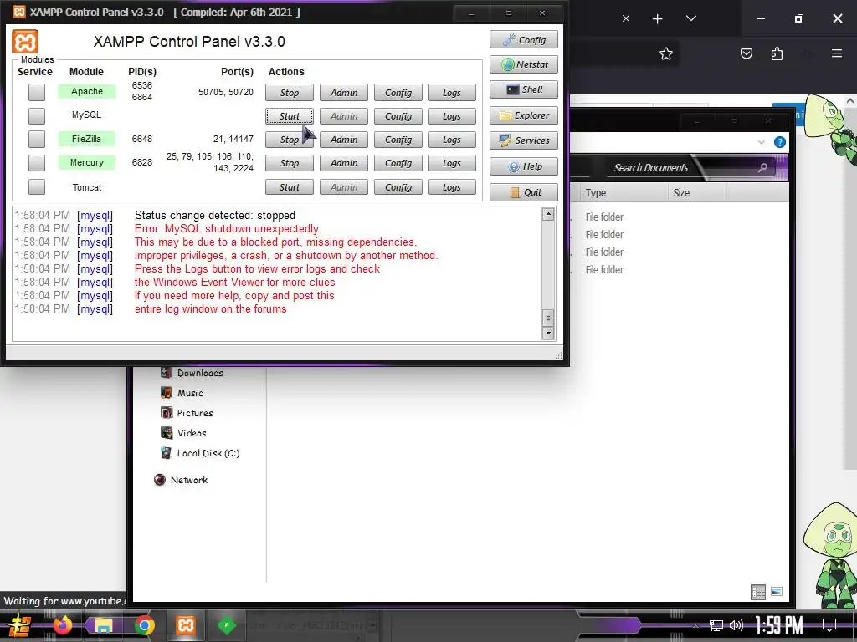Screen dimensions: 857x642
Task: Open Tomcat Logs menu
Action: pos(451,187)
